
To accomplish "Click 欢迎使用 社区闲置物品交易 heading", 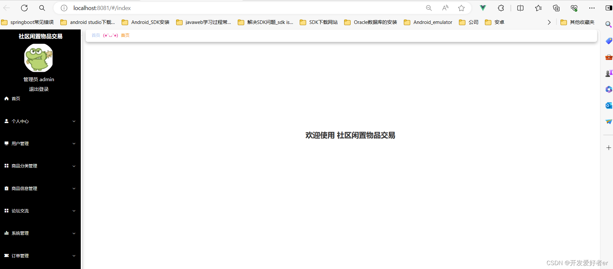I will (x=350, y=135).
